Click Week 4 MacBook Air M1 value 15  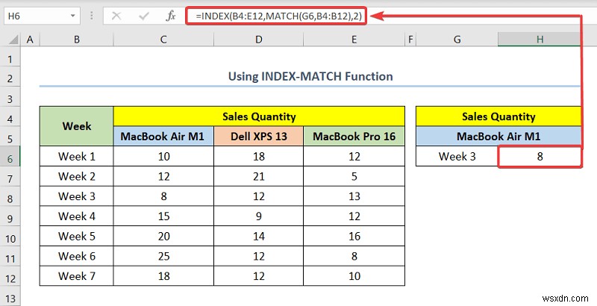click(x=163, y=216)
